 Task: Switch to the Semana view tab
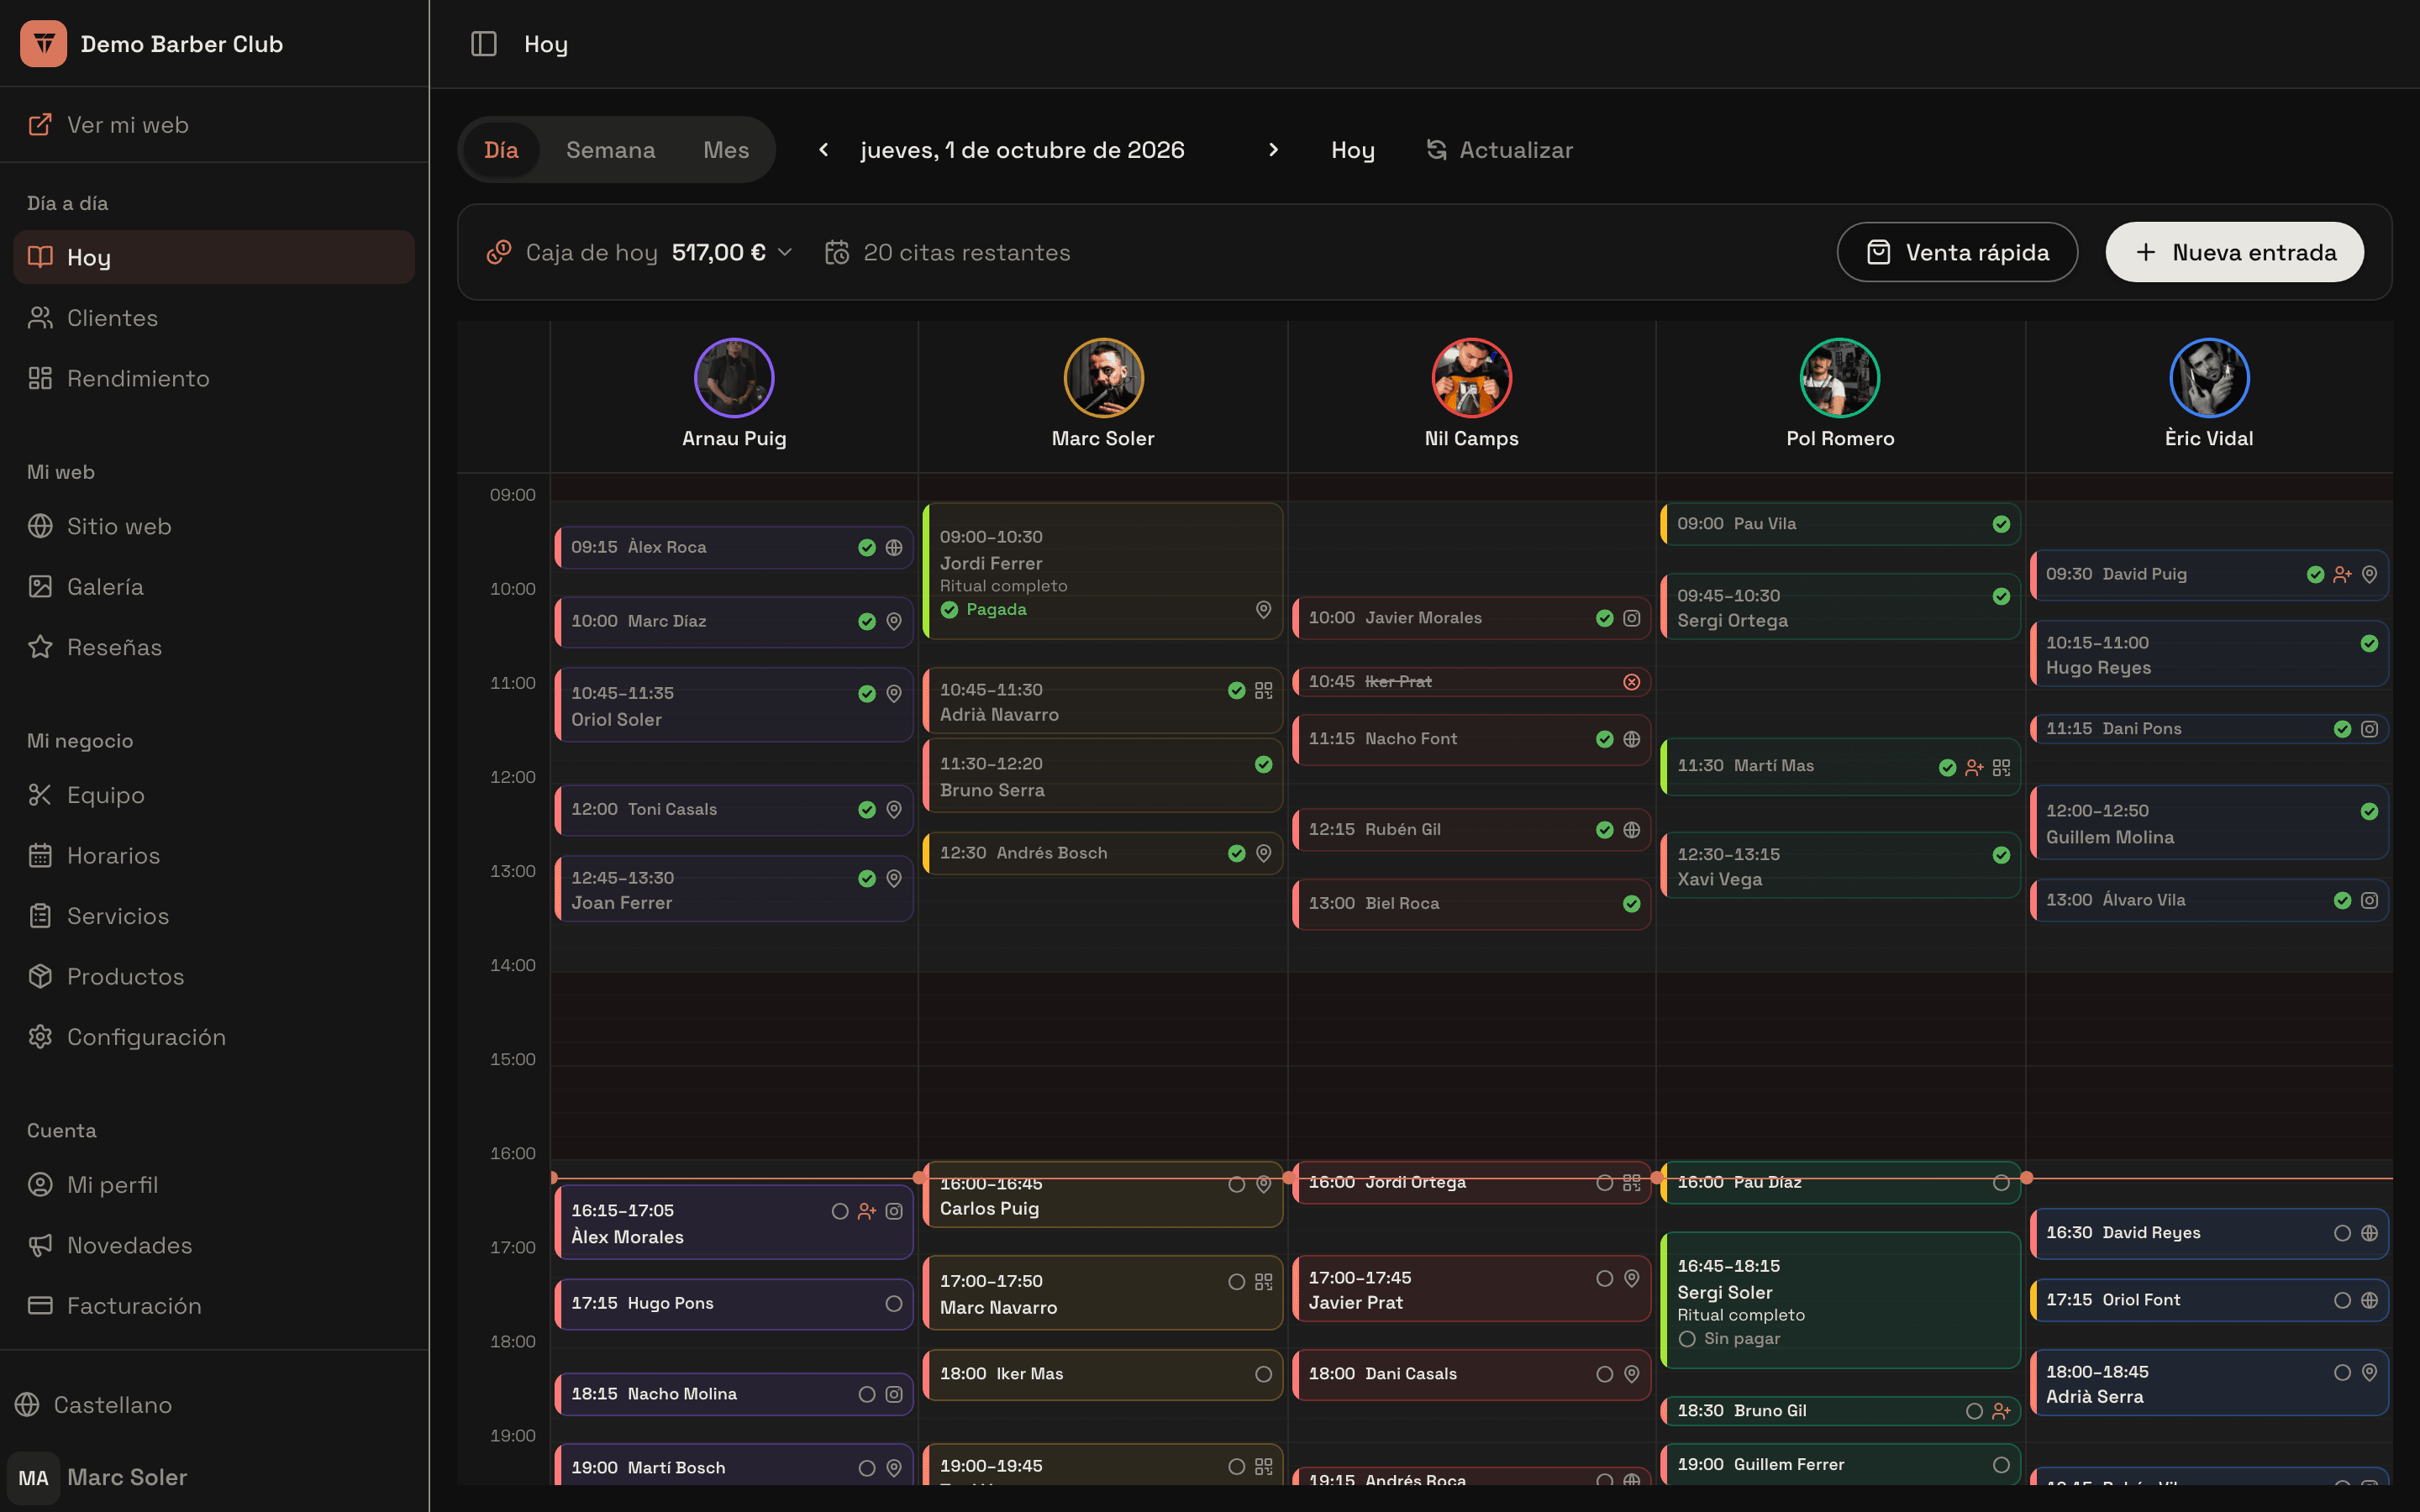click(x=611, y=150)
